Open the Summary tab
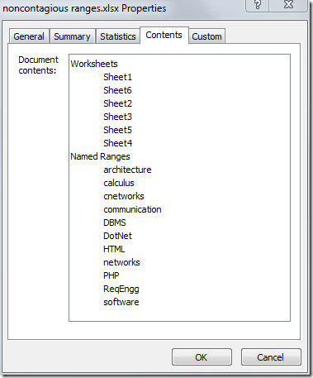 pos(72,36)
